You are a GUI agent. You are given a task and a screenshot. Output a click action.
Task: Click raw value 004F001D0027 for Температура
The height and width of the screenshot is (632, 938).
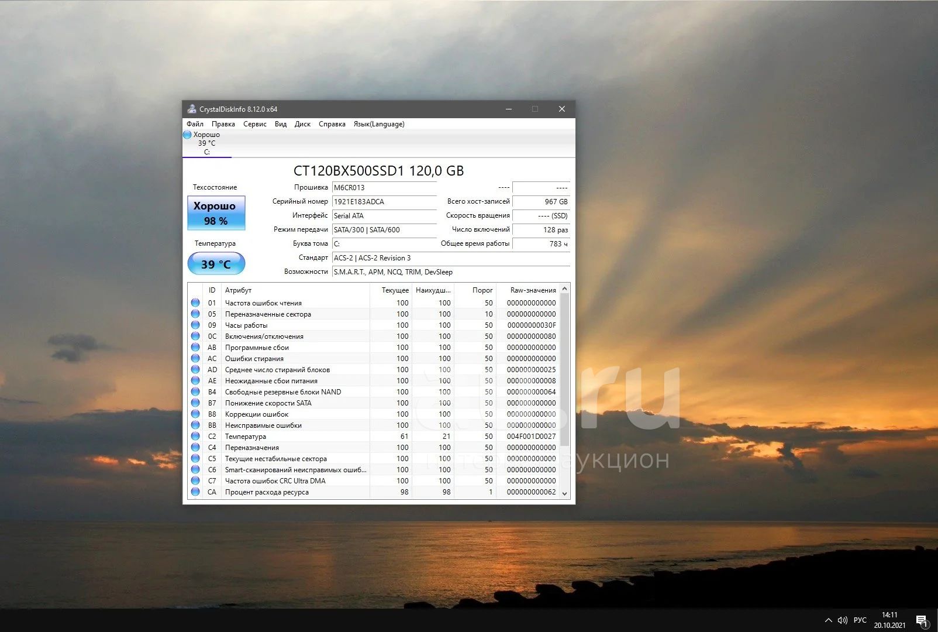coord(532,437)
